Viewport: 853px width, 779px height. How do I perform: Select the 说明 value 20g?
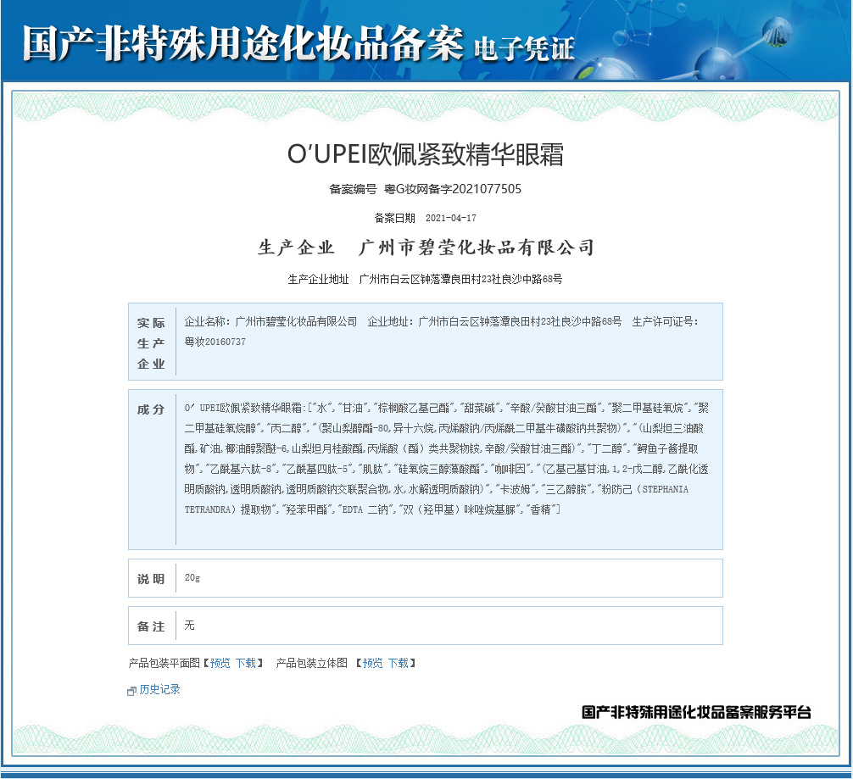click(x=192, y=578)
